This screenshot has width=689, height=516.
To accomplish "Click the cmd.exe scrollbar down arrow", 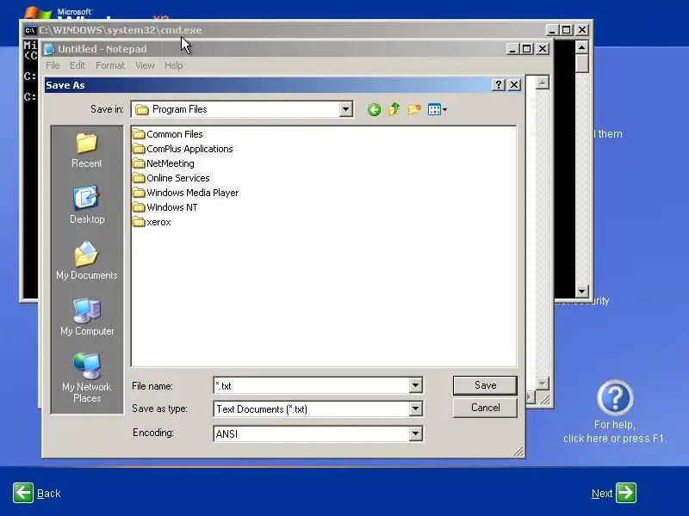I will [x=582, y=291].
